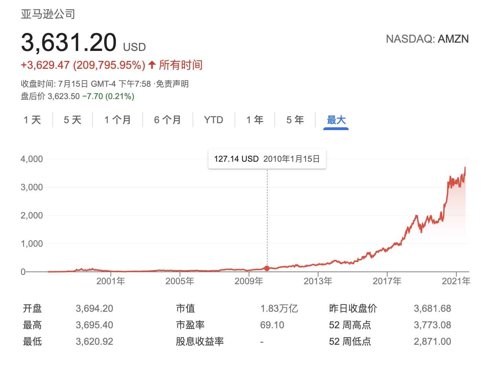This screenshot has width=500, height=373.
Task: Click the 收盘时间 7月15日 timestamp text
Action: [86, 84]
